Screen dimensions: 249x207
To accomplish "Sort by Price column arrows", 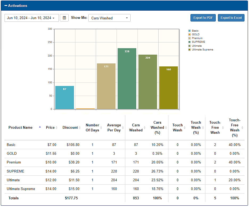I will [x=57, y=128].
